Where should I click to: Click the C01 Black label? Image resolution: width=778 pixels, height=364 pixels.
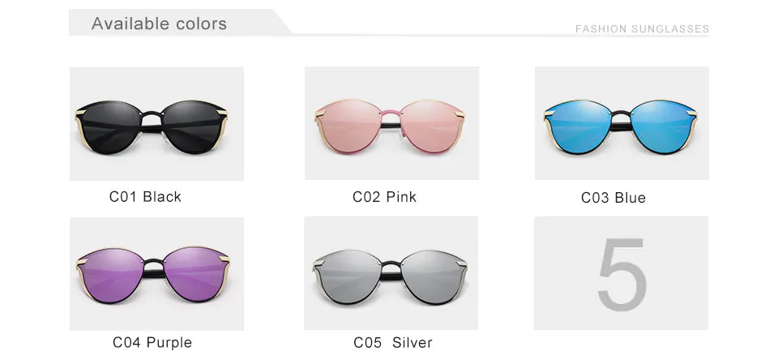coord(145,197)
